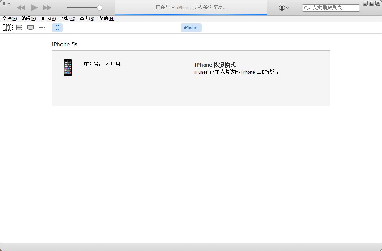Click the volume slider knob
This screenshot has height=251, width=382.
pyautogui.click(x=100, y=8)
